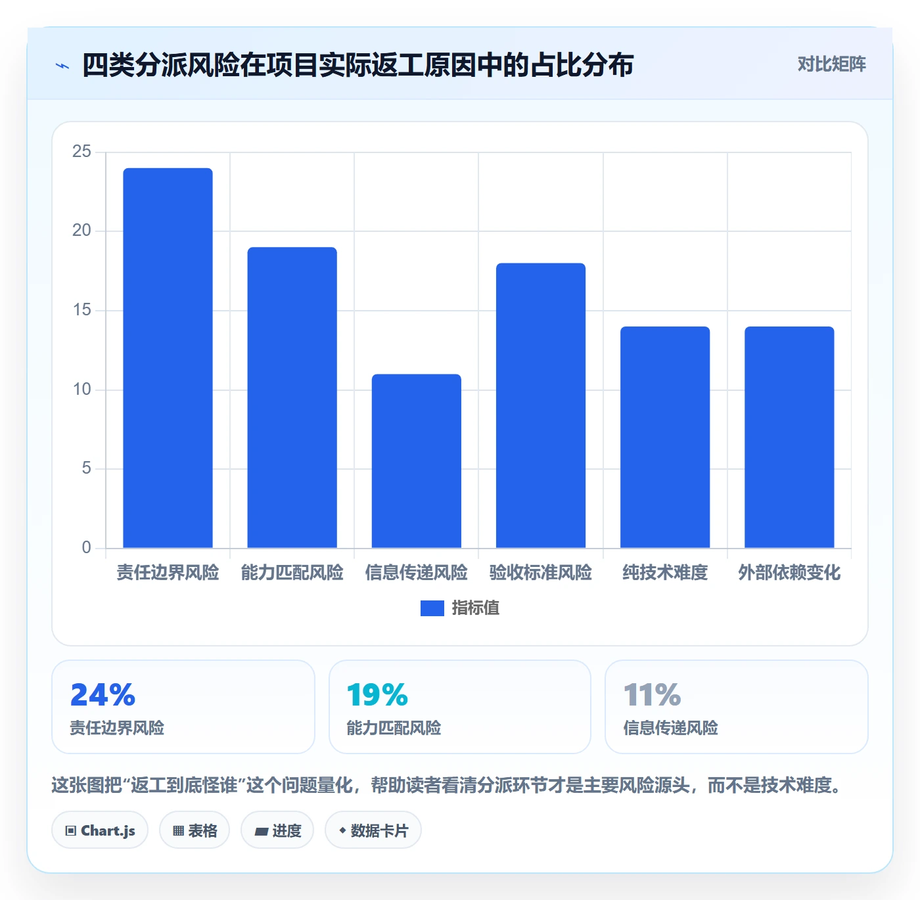Click the square icon in the Chart.js tag
Viewport: 920px width, 900px height.
point(71,831)
